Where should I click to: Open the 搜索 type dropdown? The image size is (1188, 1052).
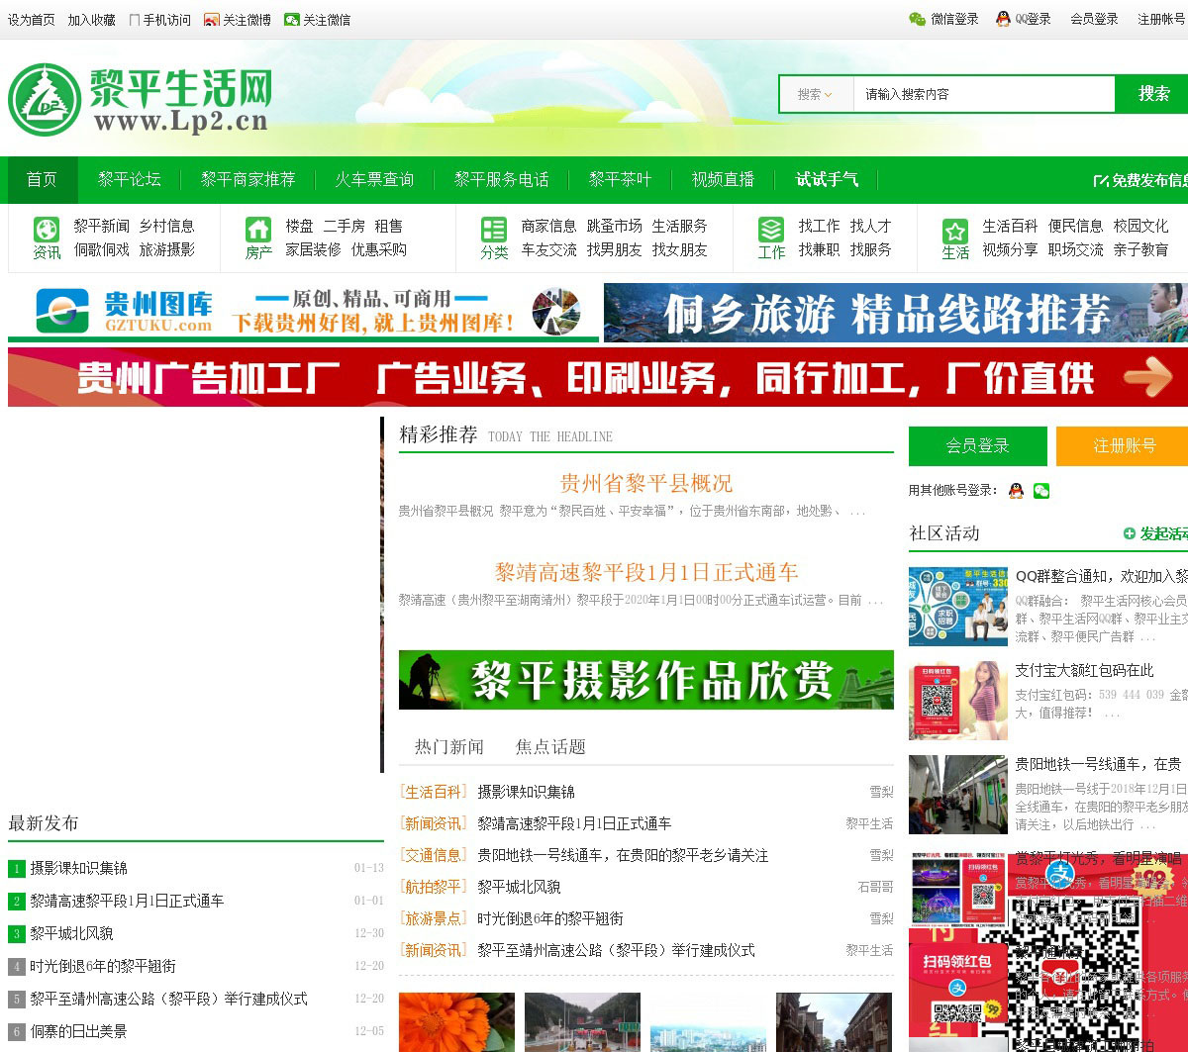point(815,94)
